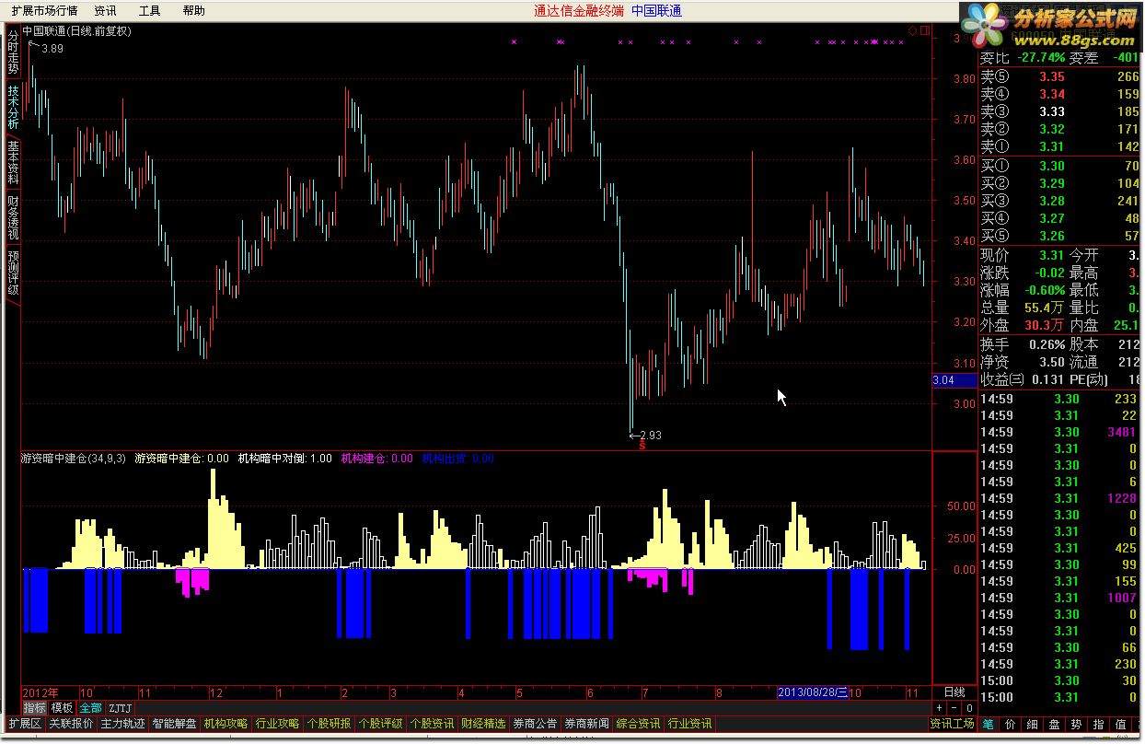Click the diamond icon above the price axis
Image resolution: width=1145 pixels, height=744 pixels.
[912, 30]
